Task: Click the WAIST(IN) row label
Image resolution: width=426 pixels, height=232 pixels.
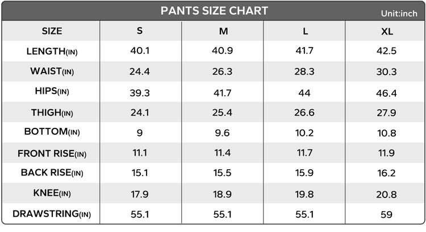Action: [52, 71]
